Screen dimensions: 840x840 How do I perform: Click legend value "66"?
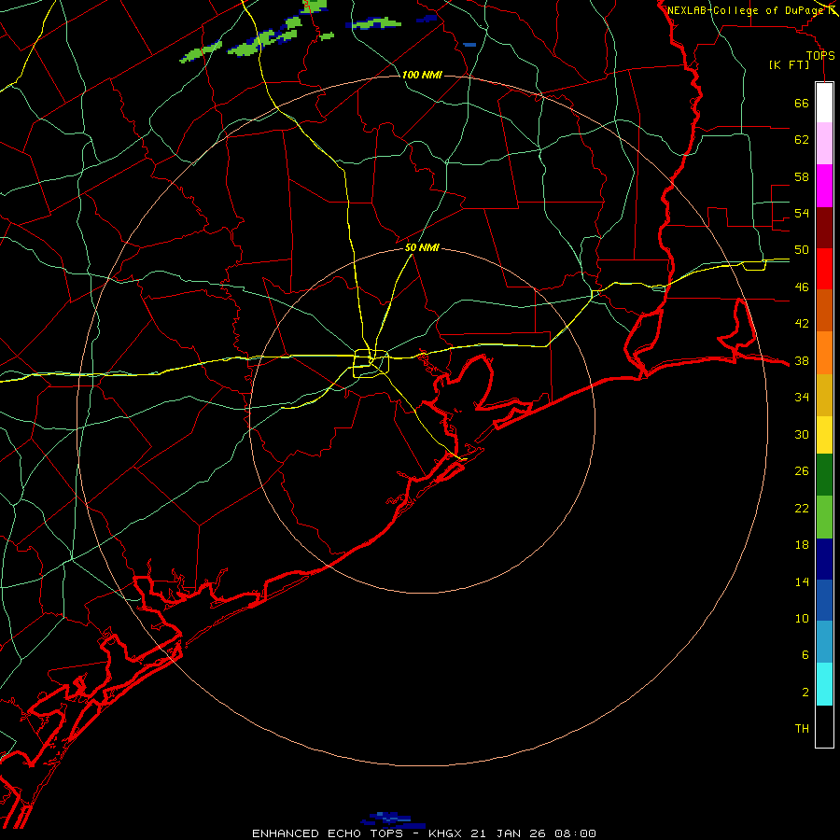(x=802, y=104)
